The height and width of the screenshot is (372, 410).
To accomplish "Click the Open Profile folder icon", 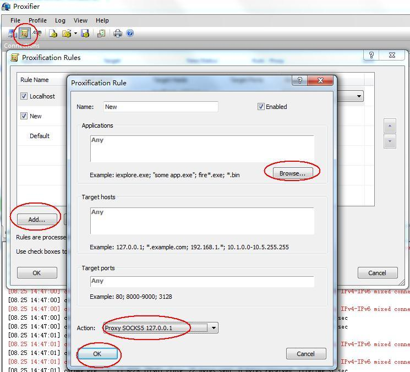I will click(x=67, y=34).
